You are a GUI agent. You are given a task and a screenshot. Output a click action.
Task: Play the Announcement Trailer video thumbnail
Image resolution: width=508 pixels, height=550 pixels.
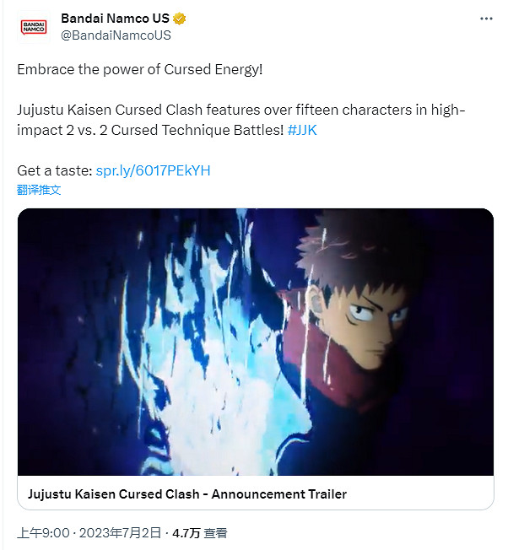tap(255, 342)
